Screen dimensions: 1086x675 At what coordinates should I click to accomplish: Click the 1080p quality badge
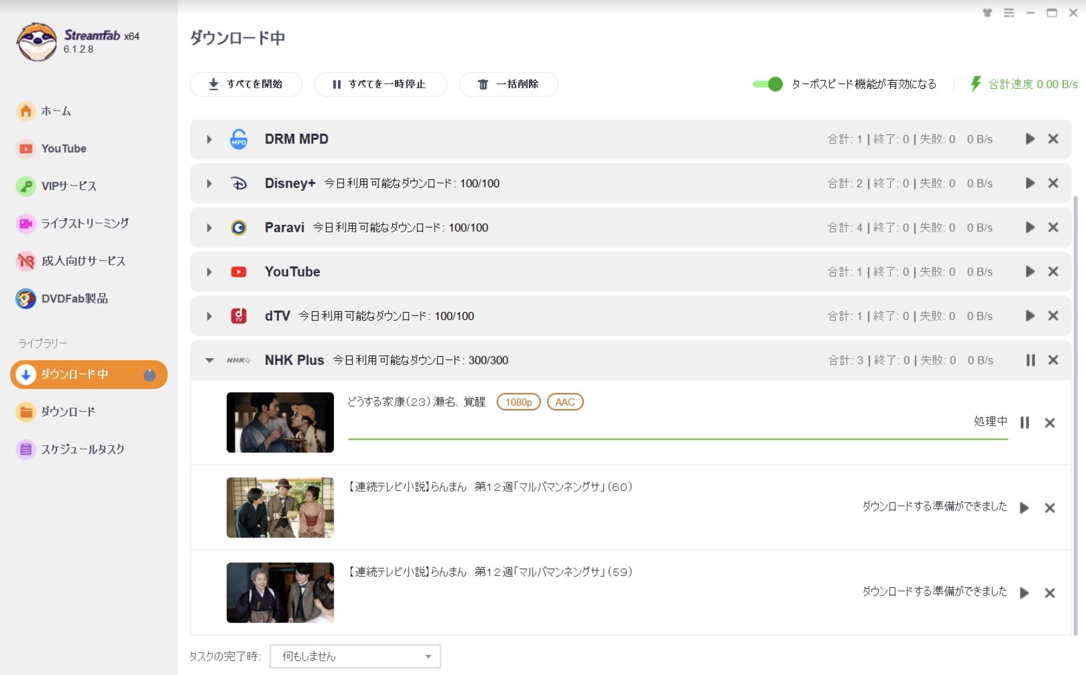[x=519, y=402]
